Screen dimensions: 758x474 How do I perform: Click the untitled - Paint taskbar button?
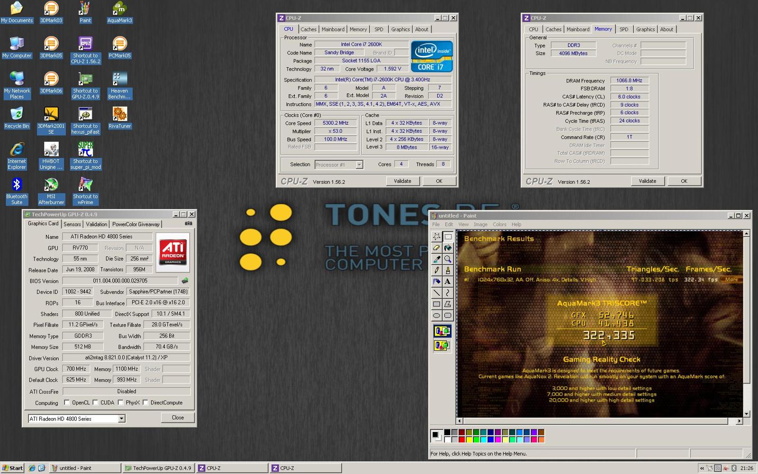coord(85,468)
